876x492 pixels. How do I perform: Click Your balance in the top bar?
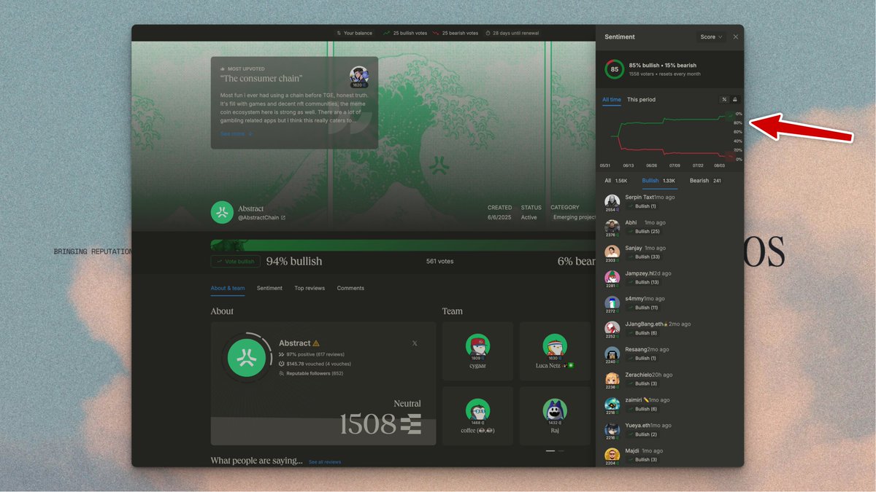click(354, 33)
